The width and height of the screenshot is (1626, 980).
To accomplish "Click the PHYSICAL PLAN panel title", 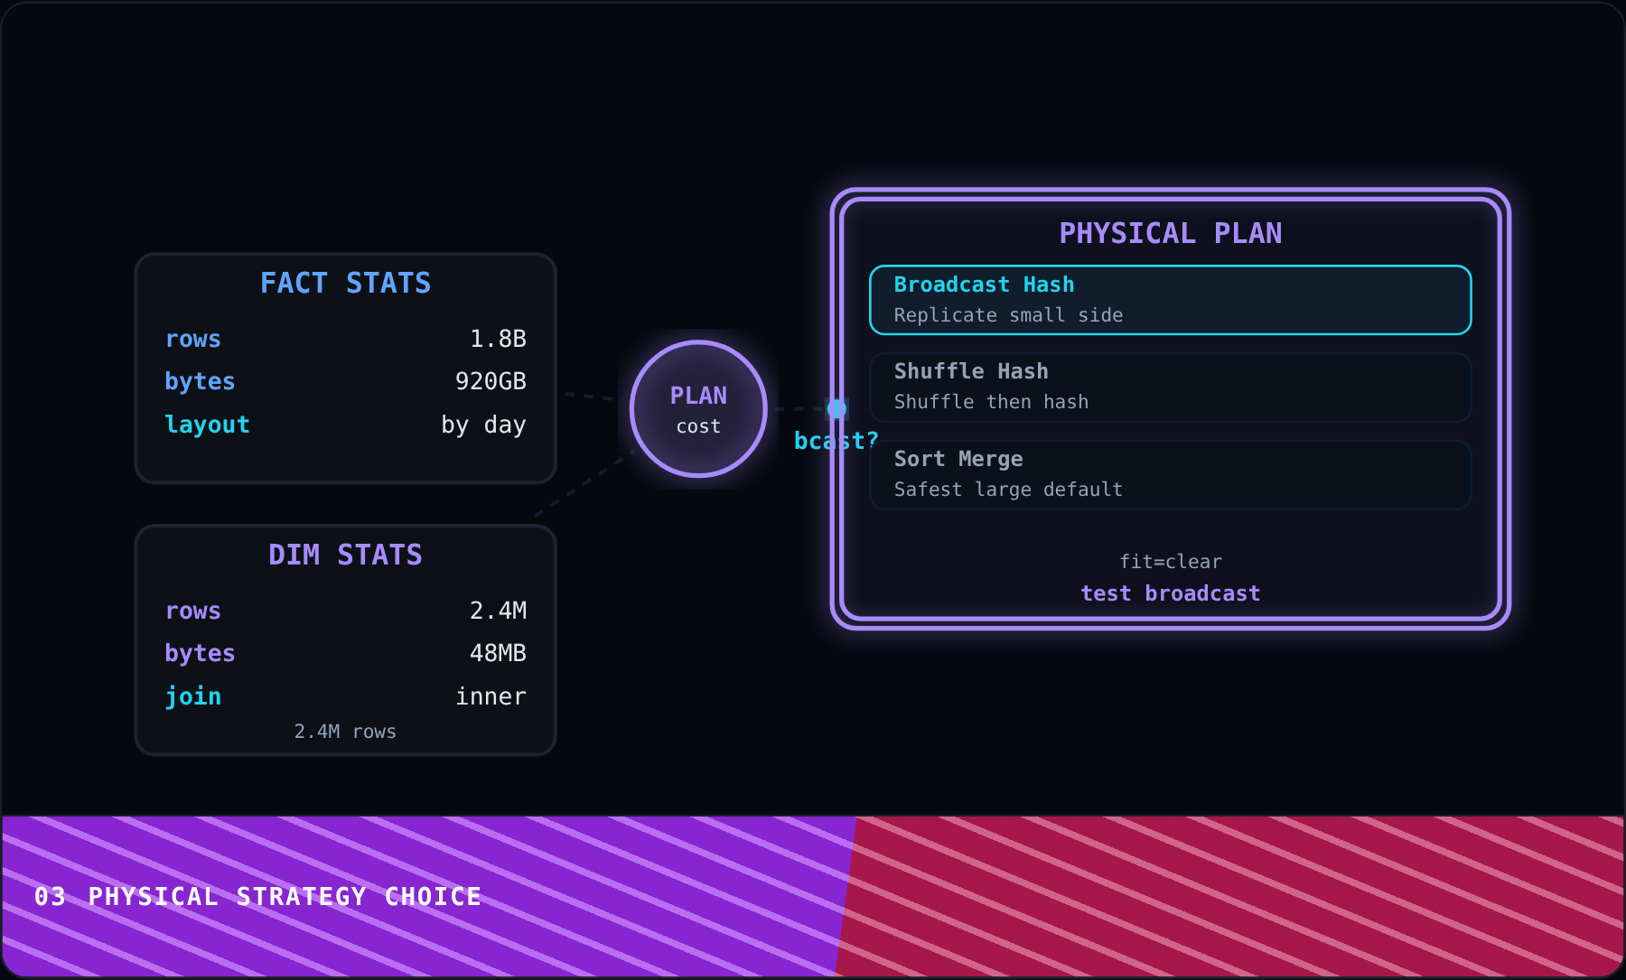I will 1170,234.
